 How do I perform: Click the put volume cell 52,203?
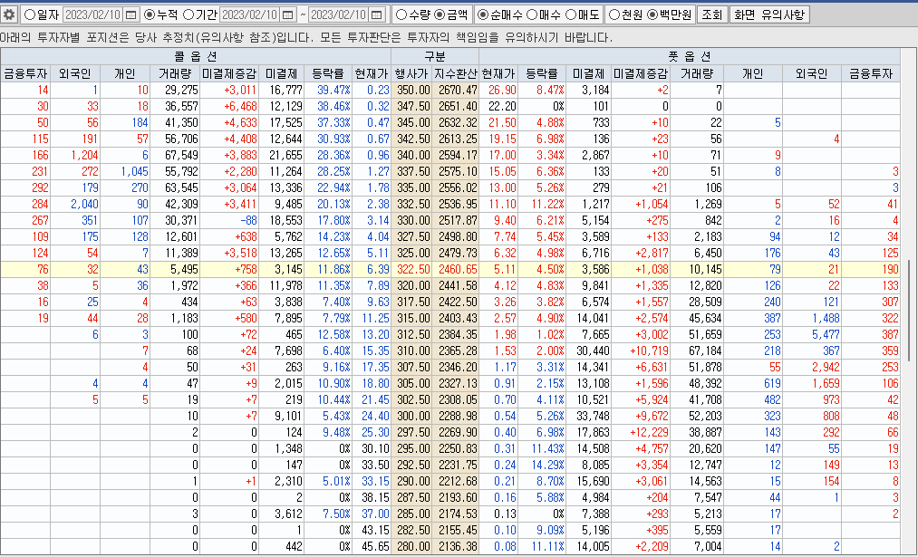[697, 416]
